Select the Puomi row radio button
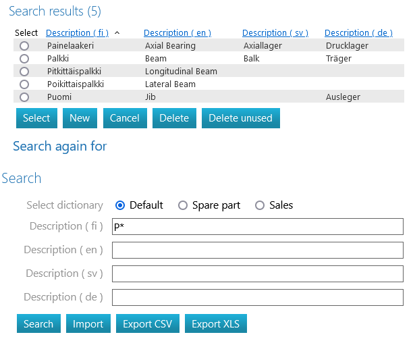This screenshot has height=341, width=413. (x=25, y=97)
